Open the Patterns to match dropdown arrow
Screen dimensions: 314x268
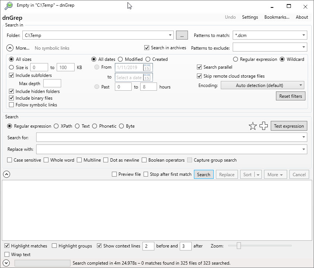304,35
